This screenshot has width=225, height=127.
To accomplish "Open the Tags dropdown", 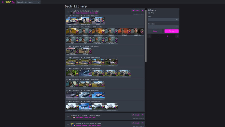I will (163, 19).
